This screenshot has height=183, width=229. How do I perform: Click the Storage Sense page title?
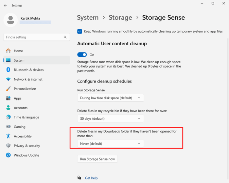point(164,18)
